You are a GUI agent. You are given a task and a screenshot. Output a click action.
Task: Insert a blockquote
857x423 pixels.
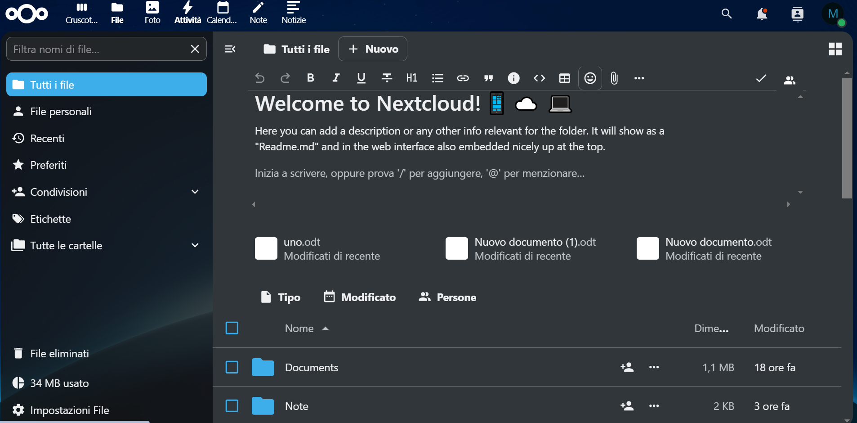click(488, 78)
